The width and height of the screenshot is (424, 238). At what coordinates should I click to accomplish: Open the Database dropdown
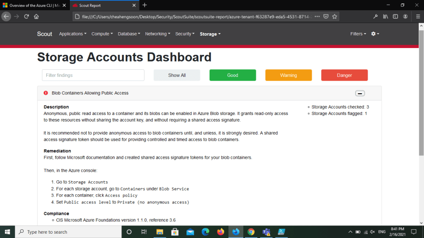coord(129,34)
